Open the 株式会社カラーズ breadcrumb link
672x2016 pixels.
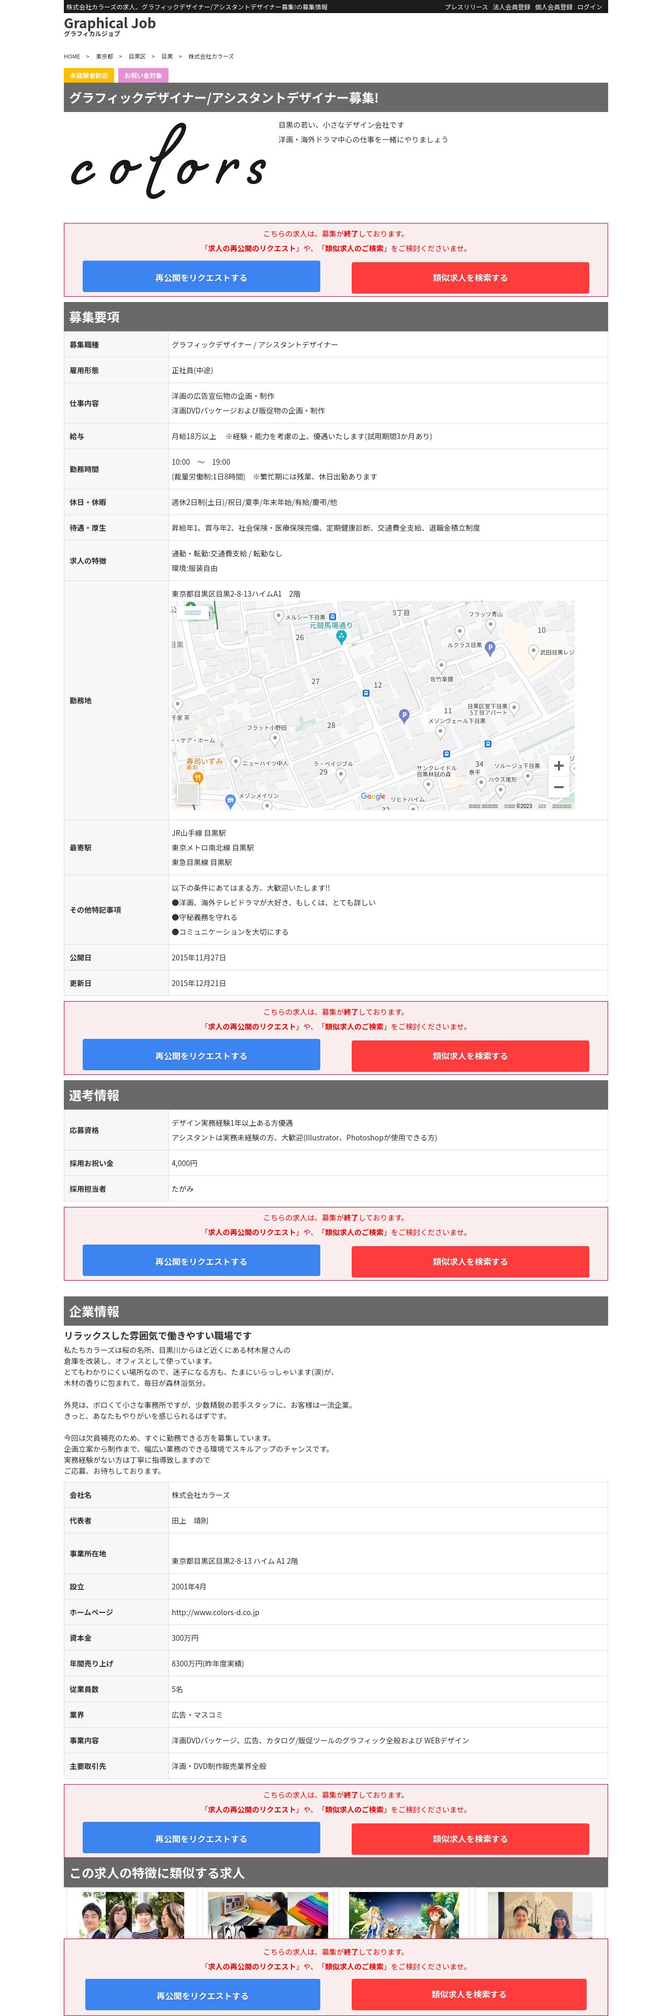[210, 57]
